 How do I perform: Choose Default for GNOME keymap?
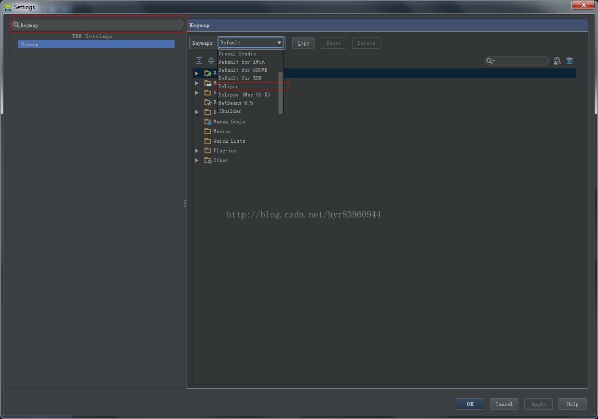click(248, 70)
